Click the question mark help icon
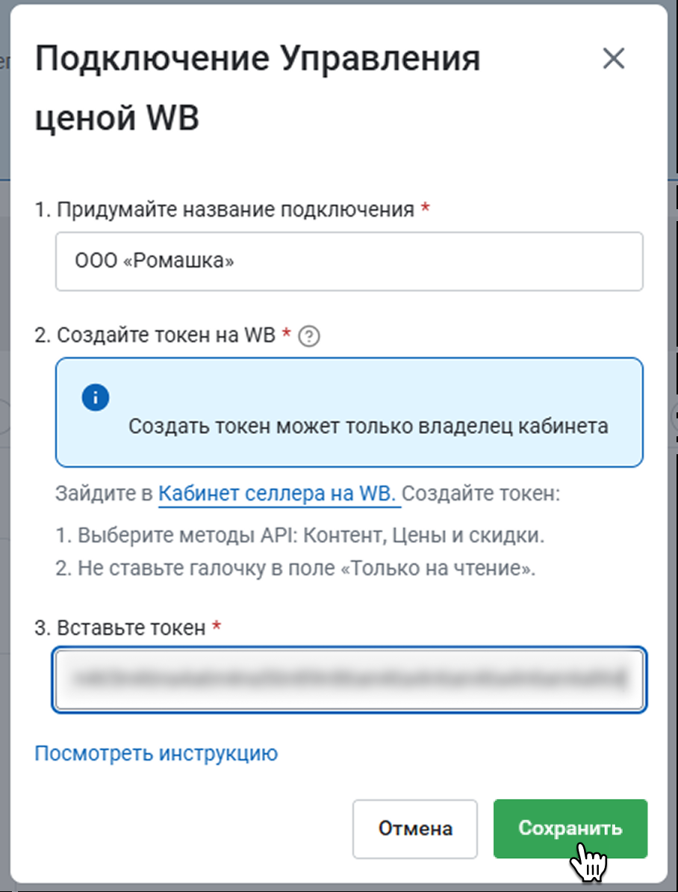This screenshot has height=892, width=678. [x=308, y=337]
